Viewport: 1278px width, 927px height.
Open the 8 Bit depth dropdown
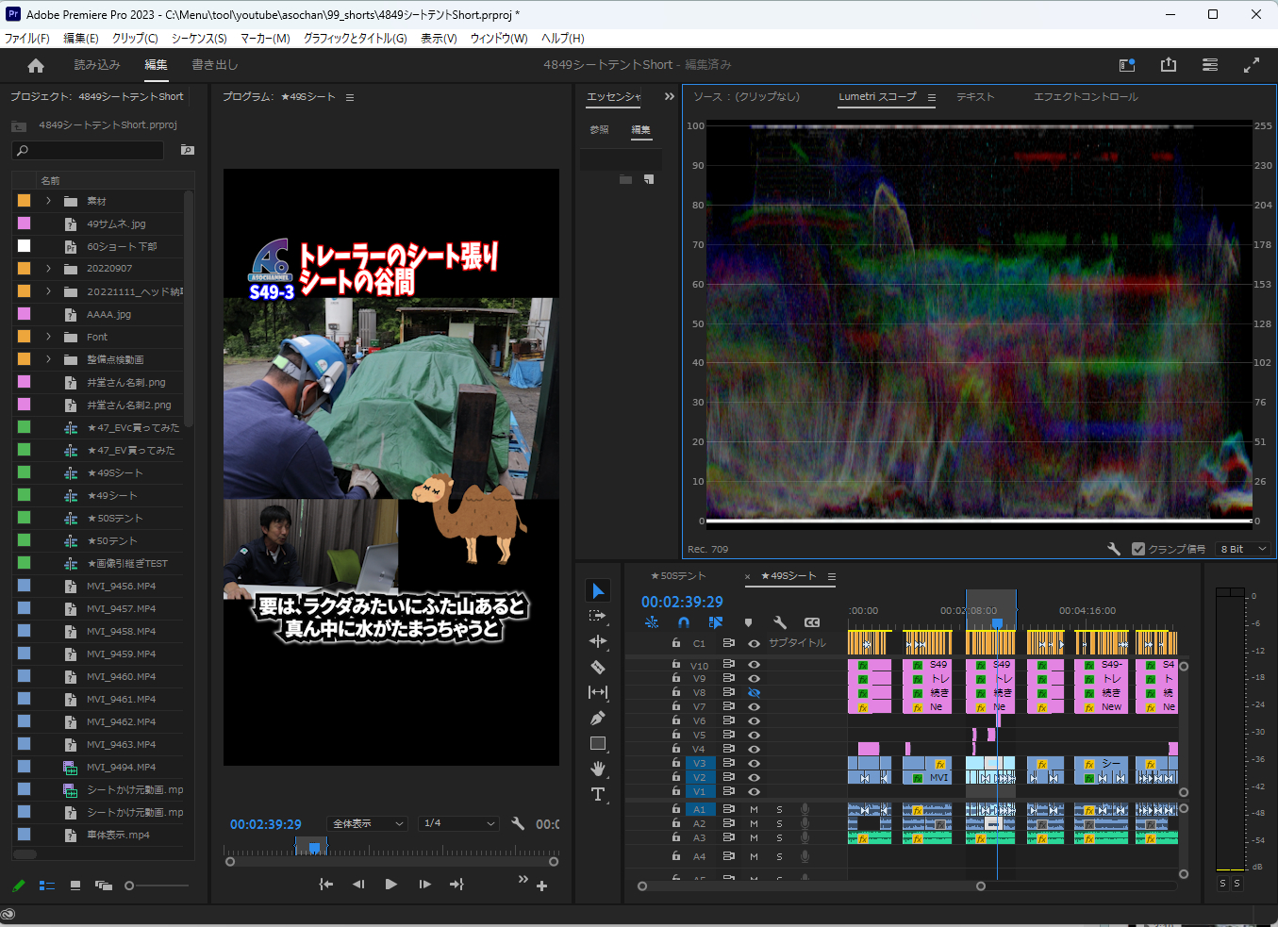tap(1242, 549)
